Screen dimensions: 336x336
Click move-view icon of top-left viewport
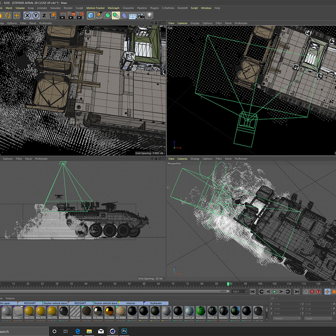pyautogui.click(x=152, y=23)
